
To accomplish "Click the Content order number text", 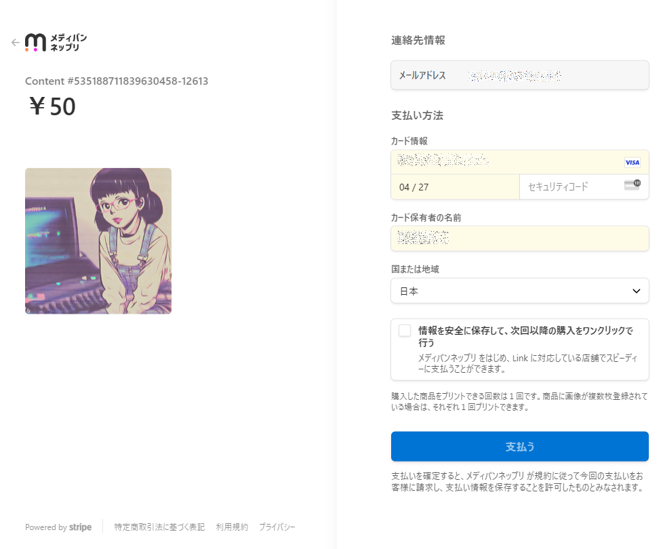I will coord(117,81).
